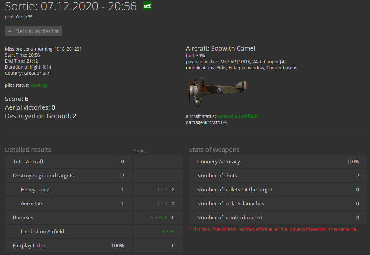
Task: Click damage aircraft 0% line
Action: (x=206, y=122)
